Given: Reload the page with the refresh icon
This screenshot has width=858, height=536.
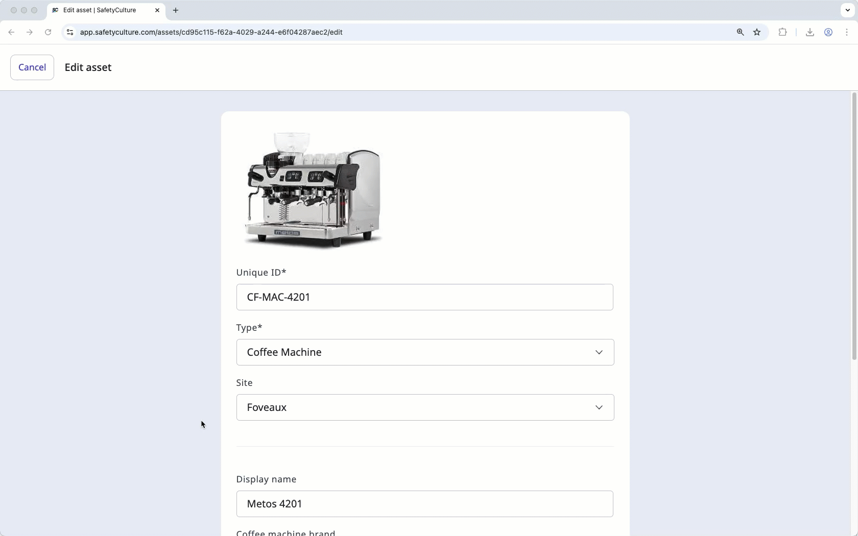Looking at the screenshot, I should tap(48, 32).
